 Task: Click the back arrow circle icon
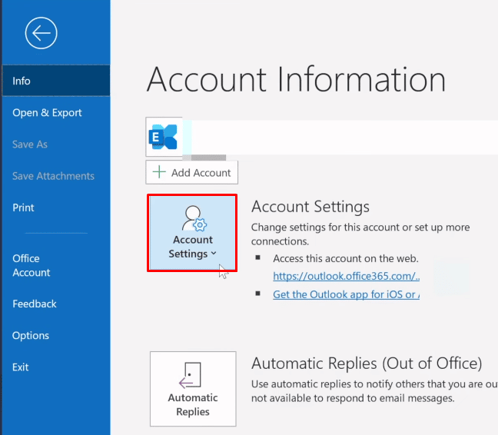(41, 33)
